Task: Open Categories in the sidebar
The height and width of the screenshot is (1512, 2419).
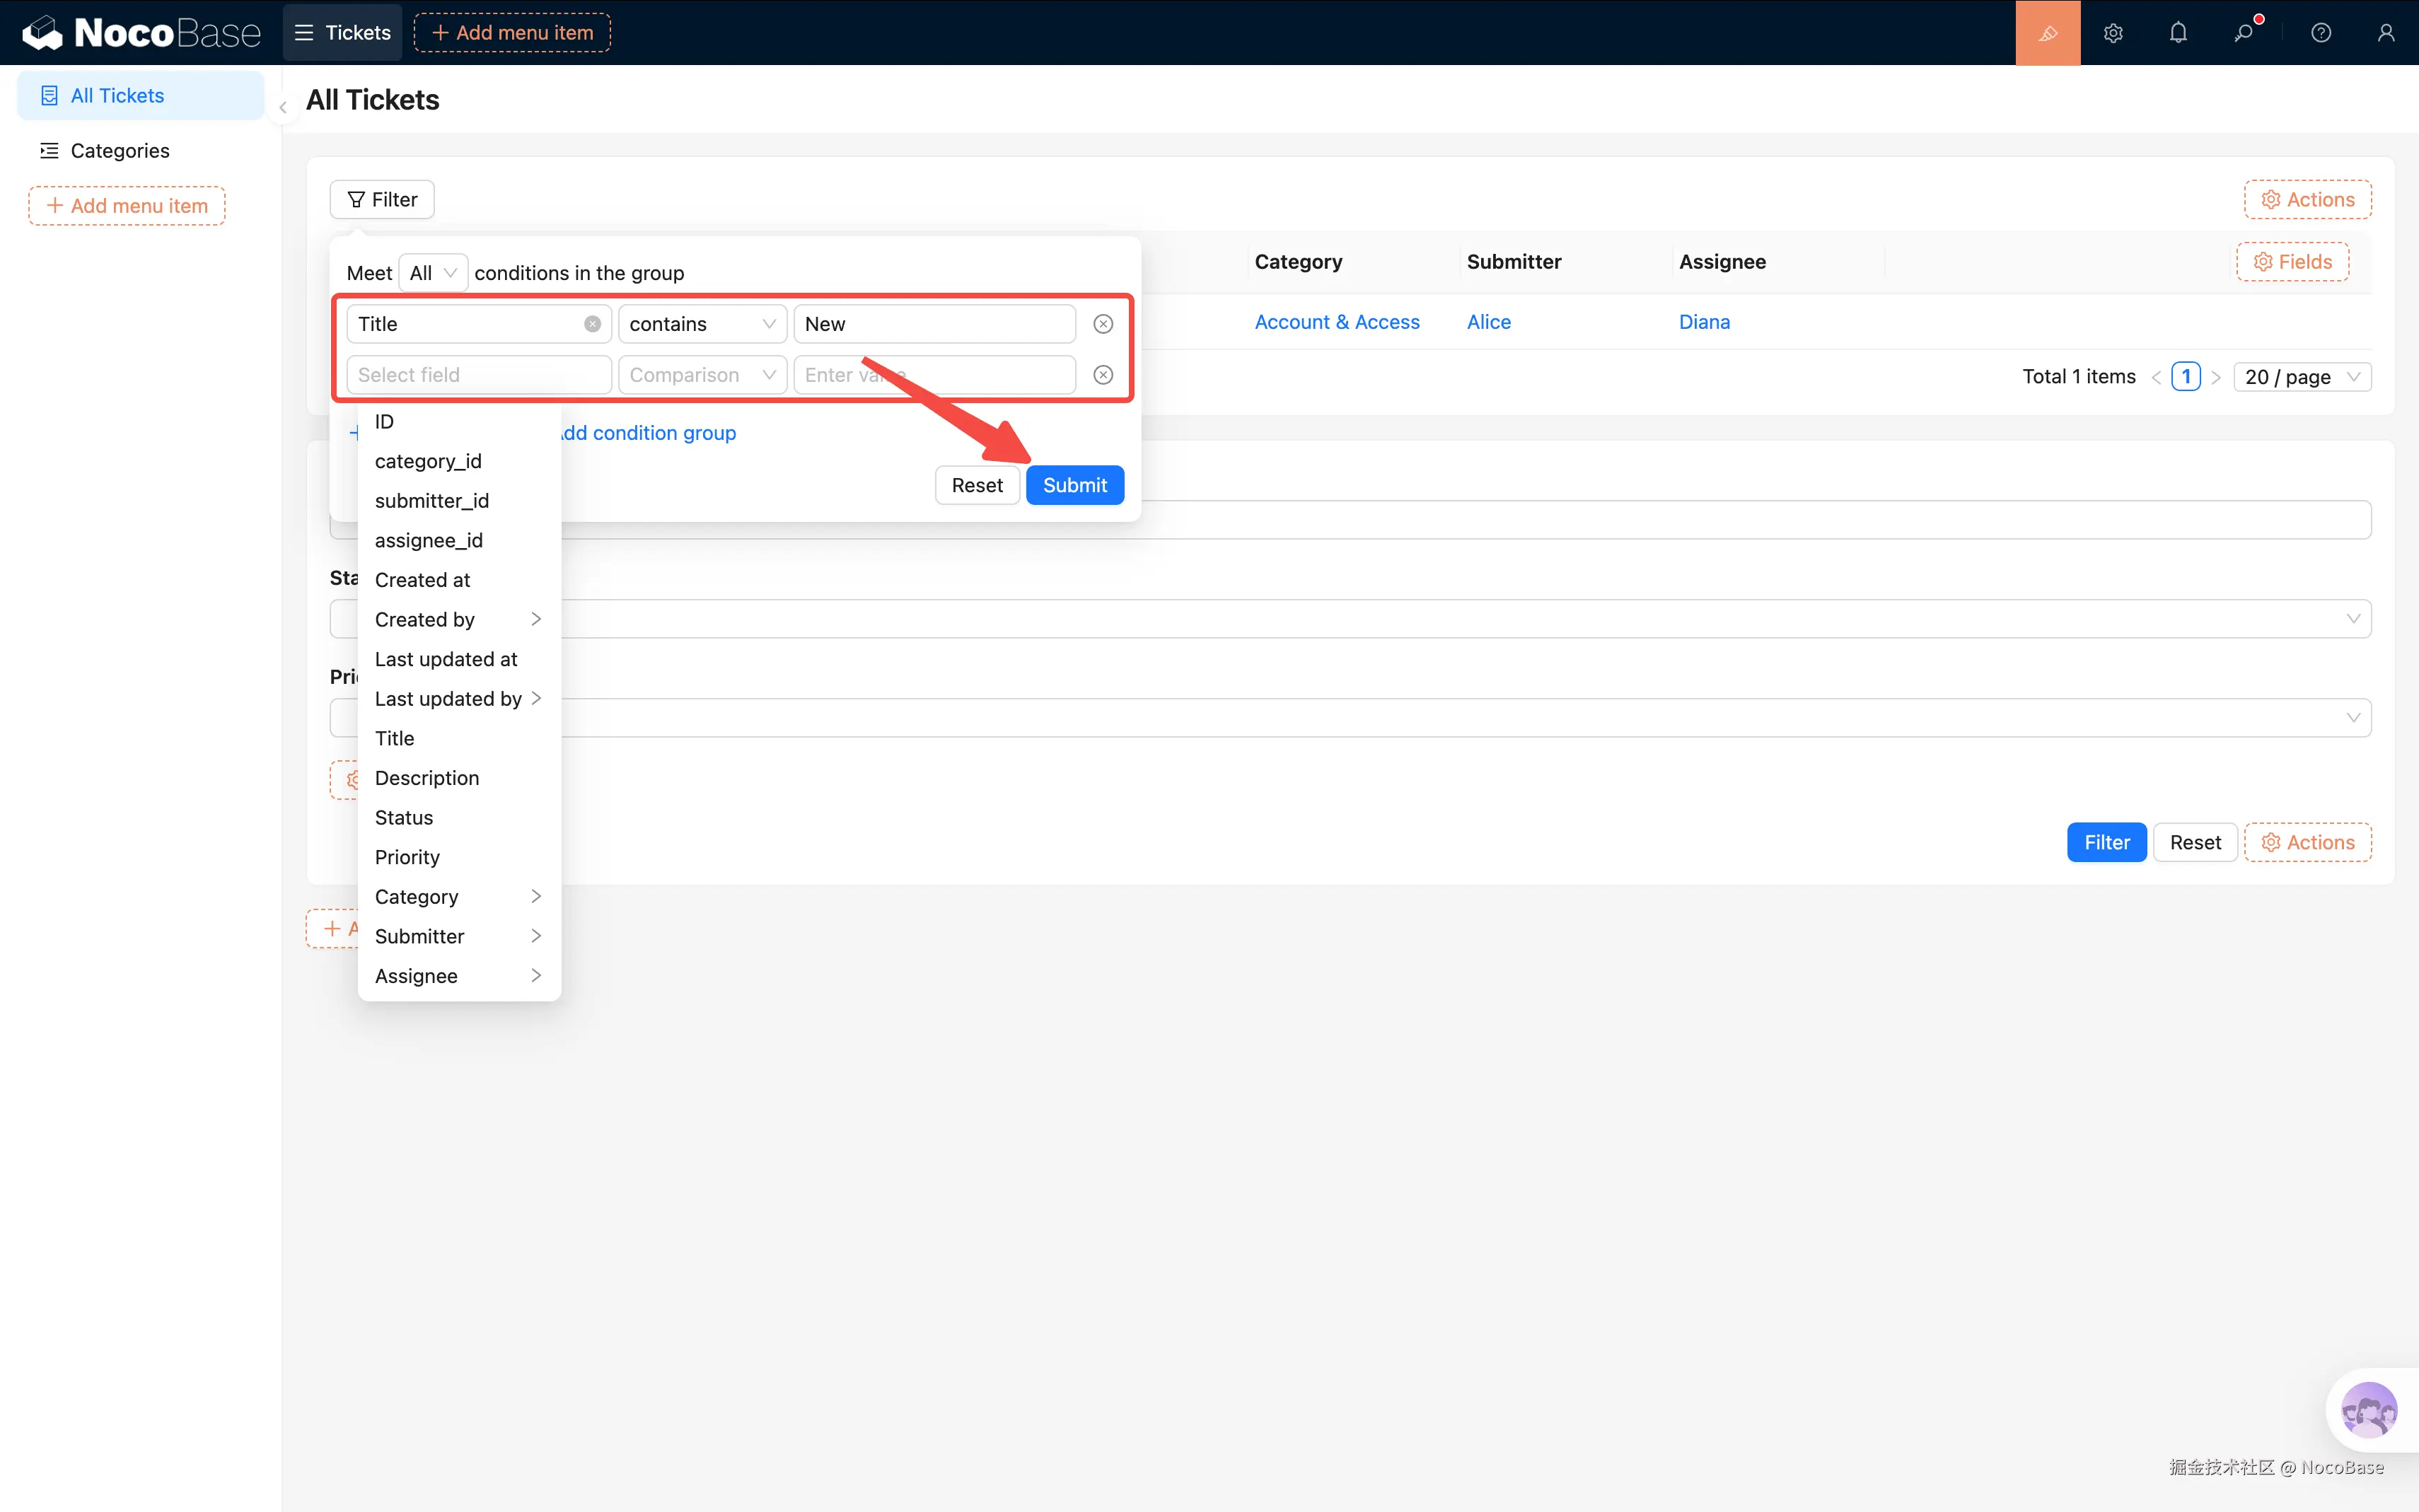Action: 120,151
